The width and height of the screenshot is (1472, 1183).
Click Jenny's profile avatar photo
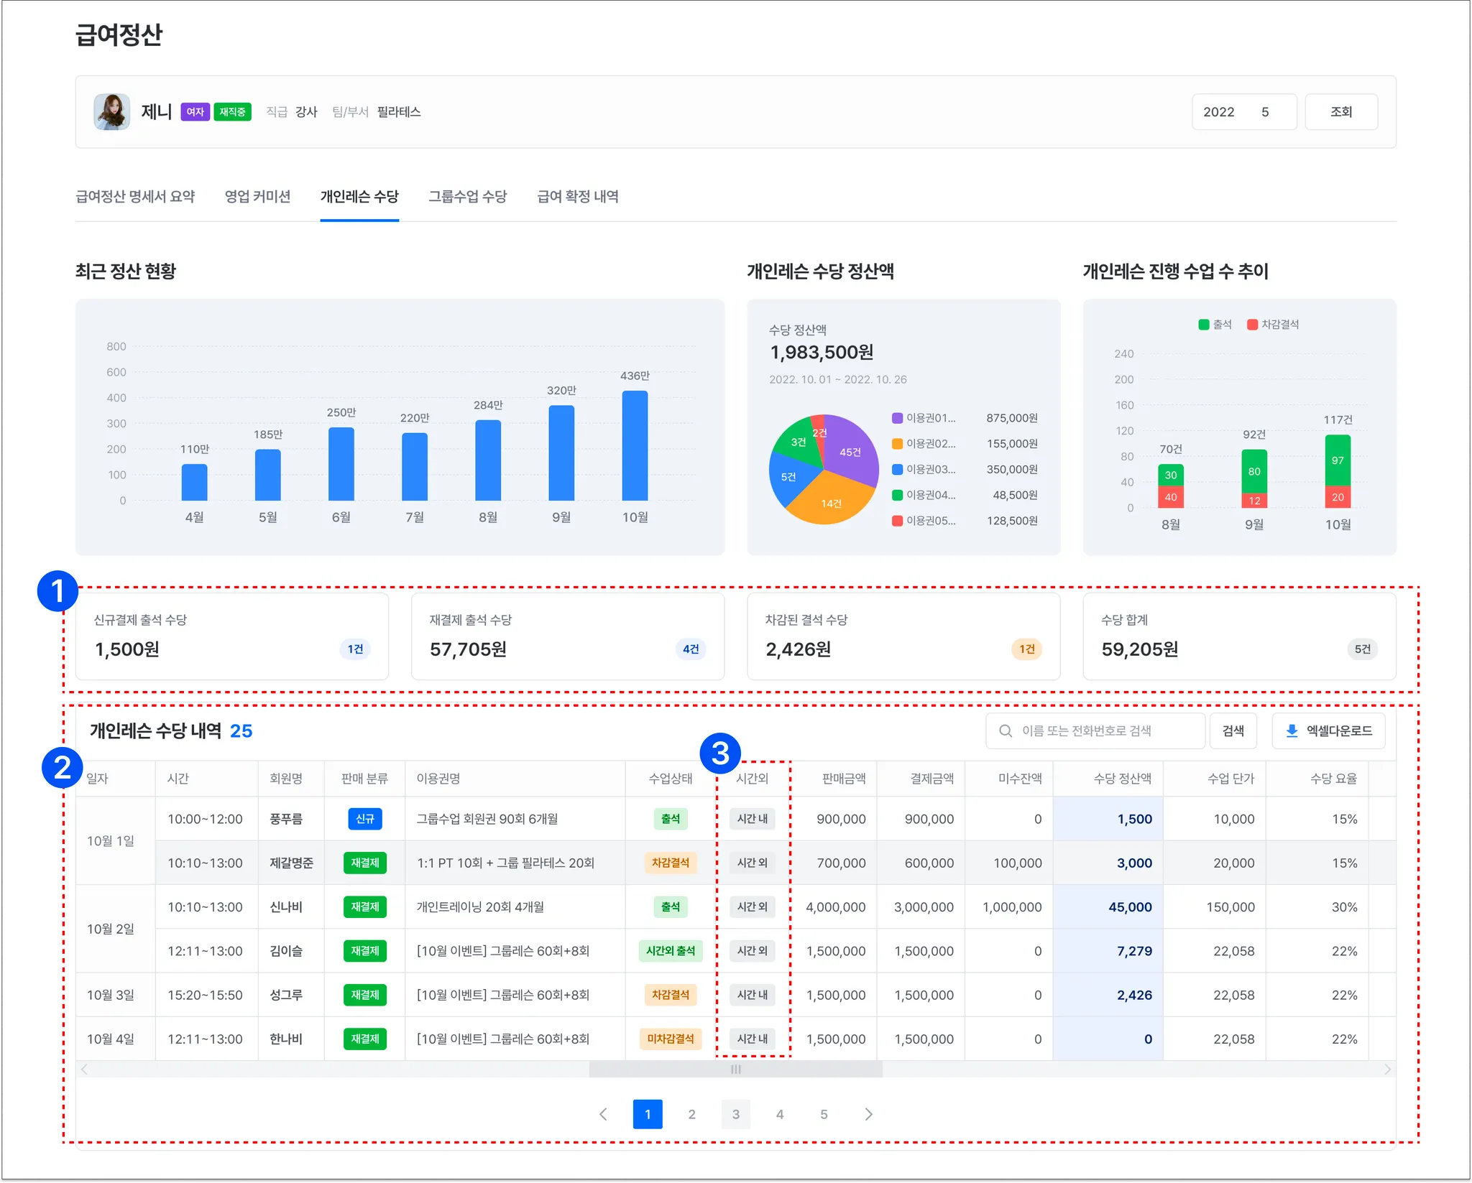[x=111, y=112]
